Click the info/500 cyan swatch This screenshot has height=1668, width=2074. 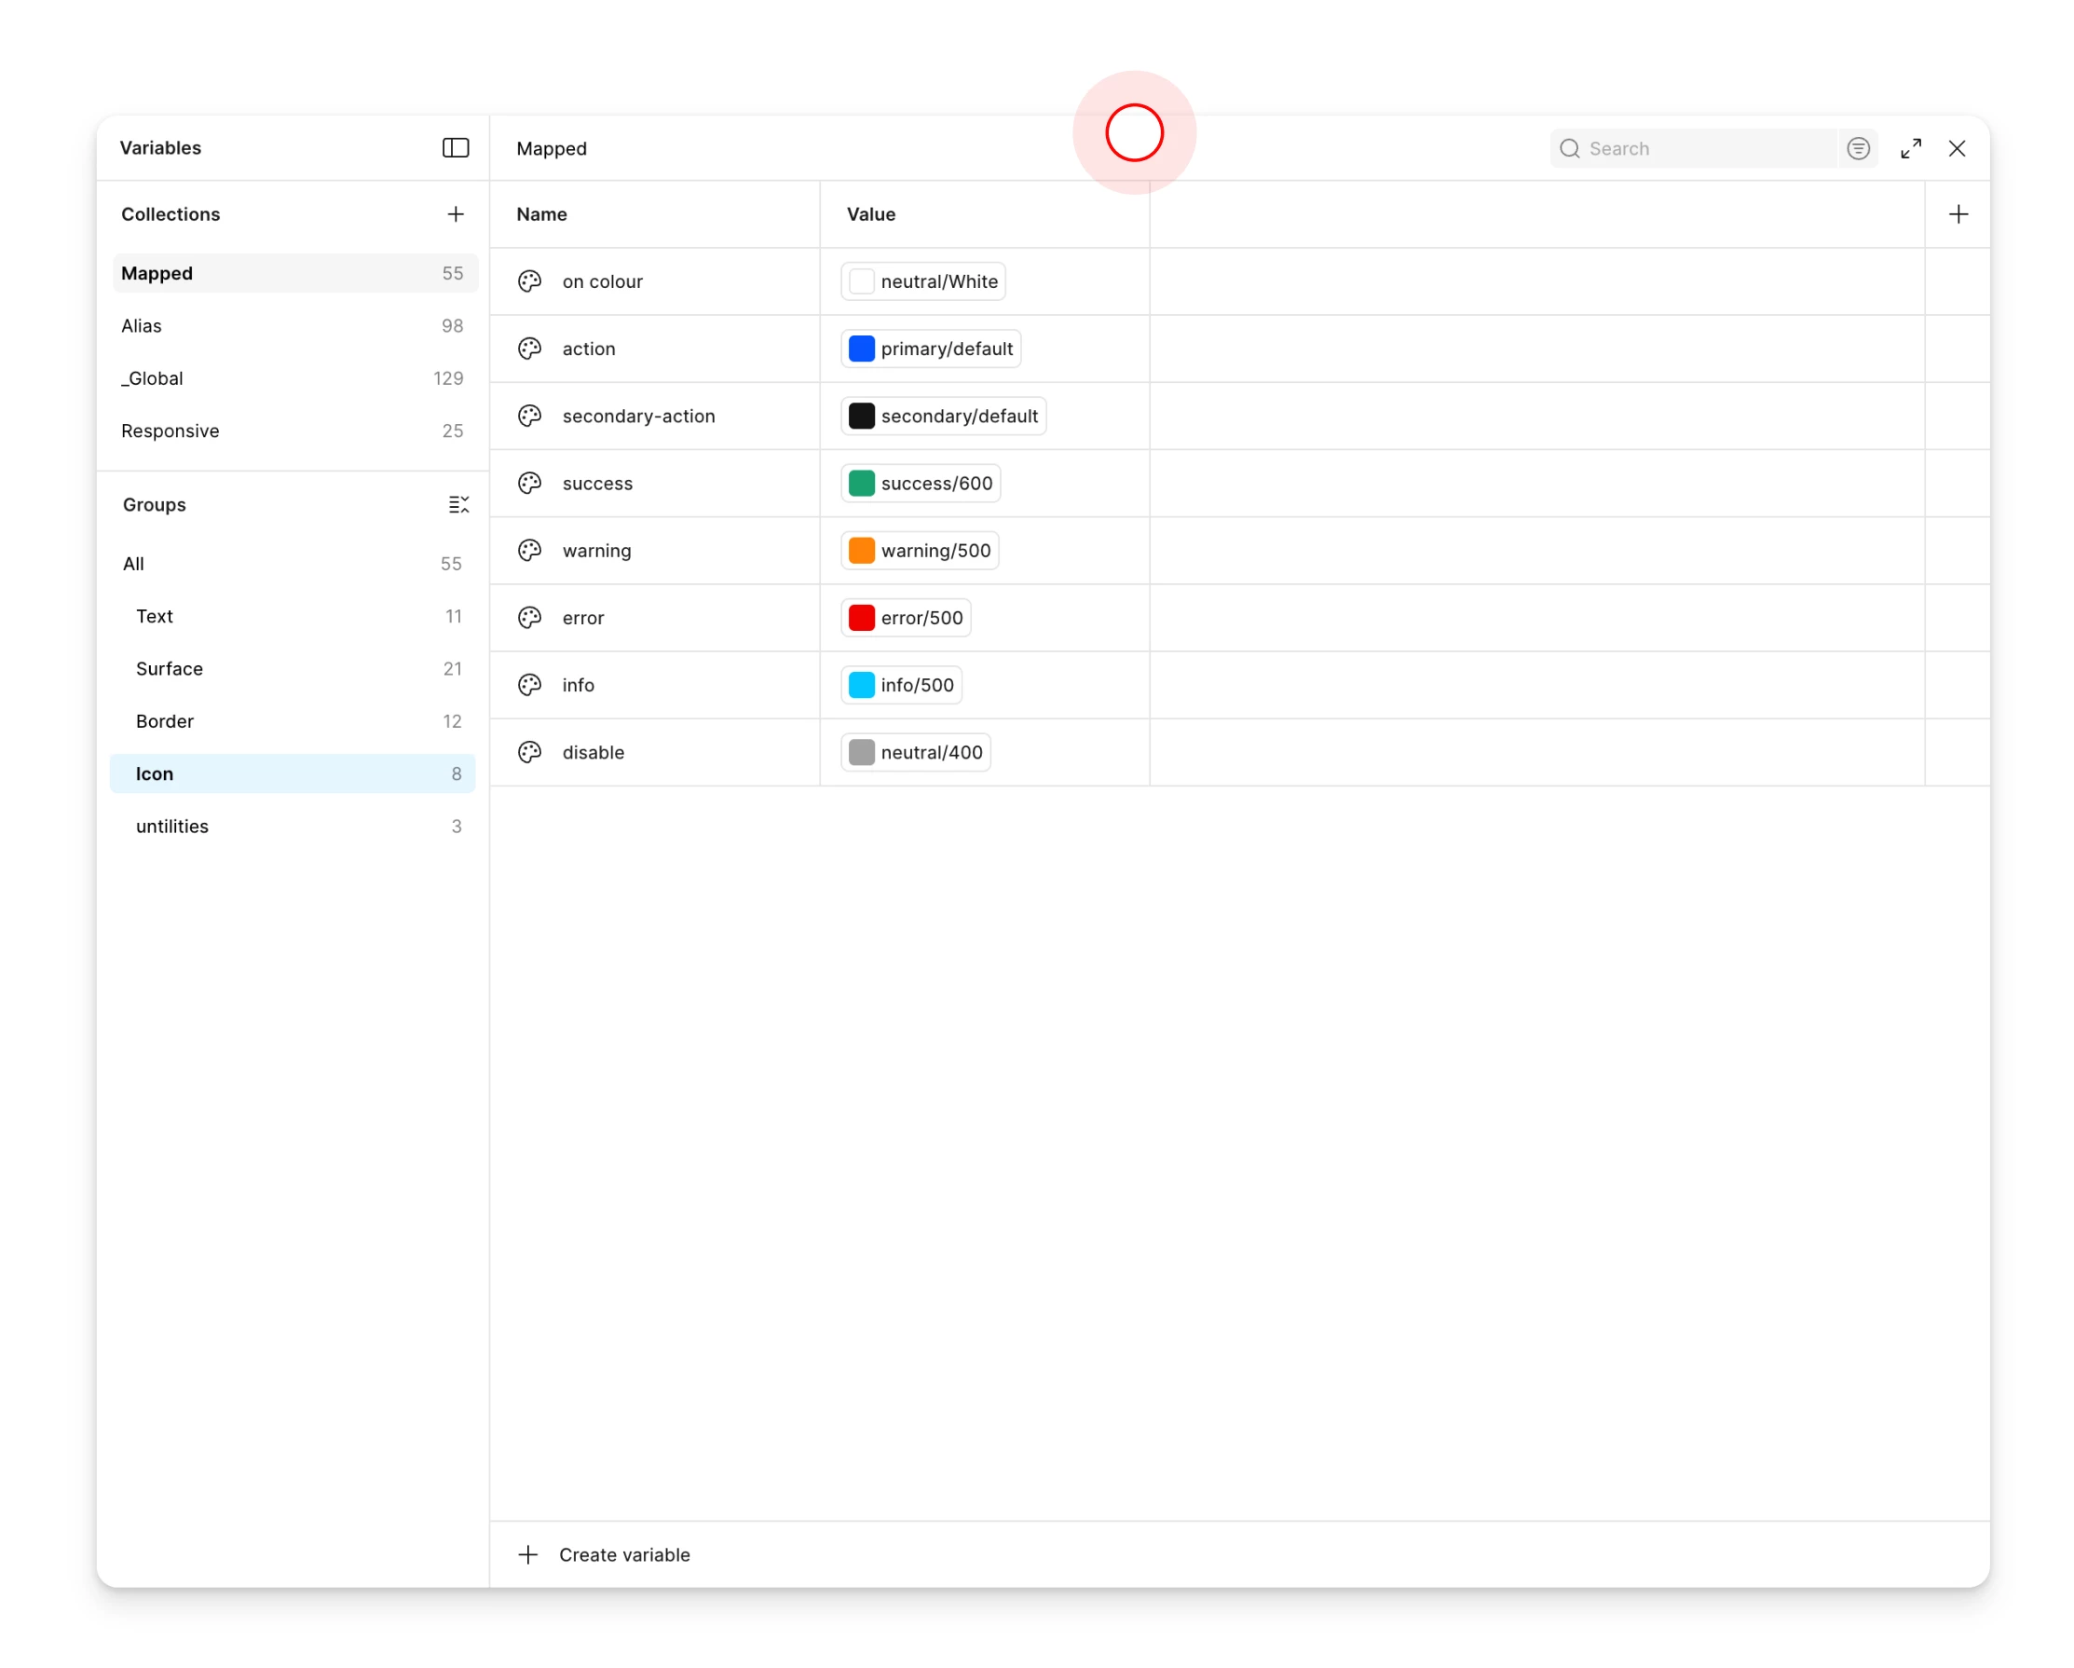pos(861,685)
